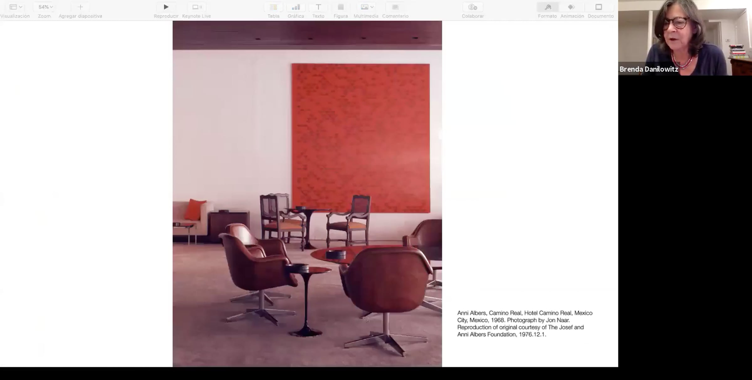Add a text box with Texto
752x380 pixels.
pyautogui.click(x=318, y=7)
